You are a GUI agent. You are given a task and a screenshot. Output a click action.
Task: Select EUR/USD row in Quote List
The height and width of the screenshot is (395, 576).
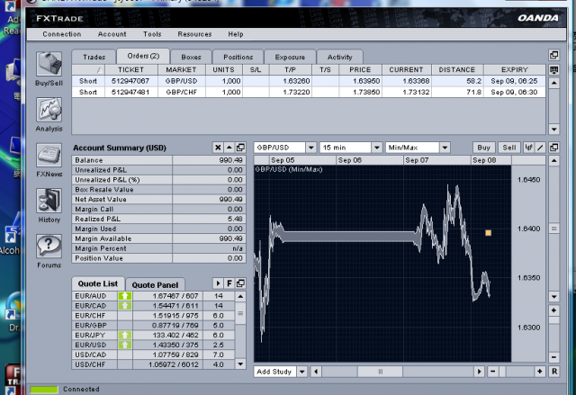[153, 345]
